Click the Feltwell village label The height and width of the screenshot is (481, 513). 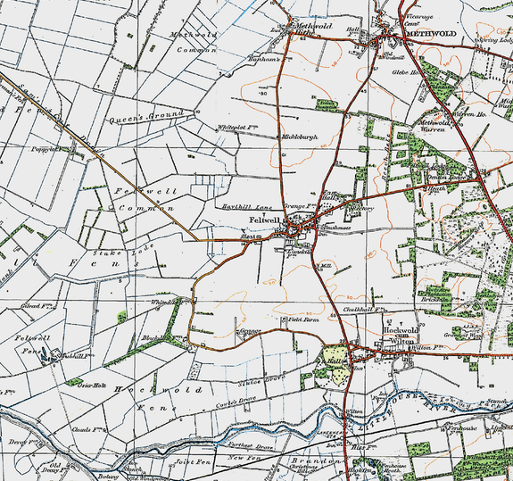pyautogui.click(x=264, y=220)
